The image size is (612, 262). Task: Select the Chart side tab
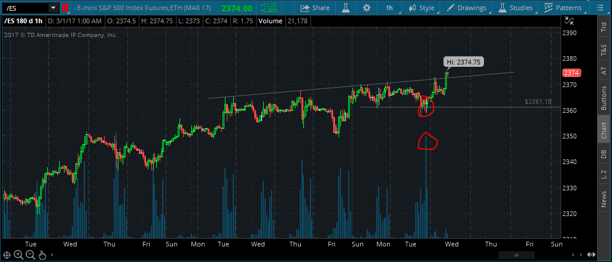(x=604, y=131)
